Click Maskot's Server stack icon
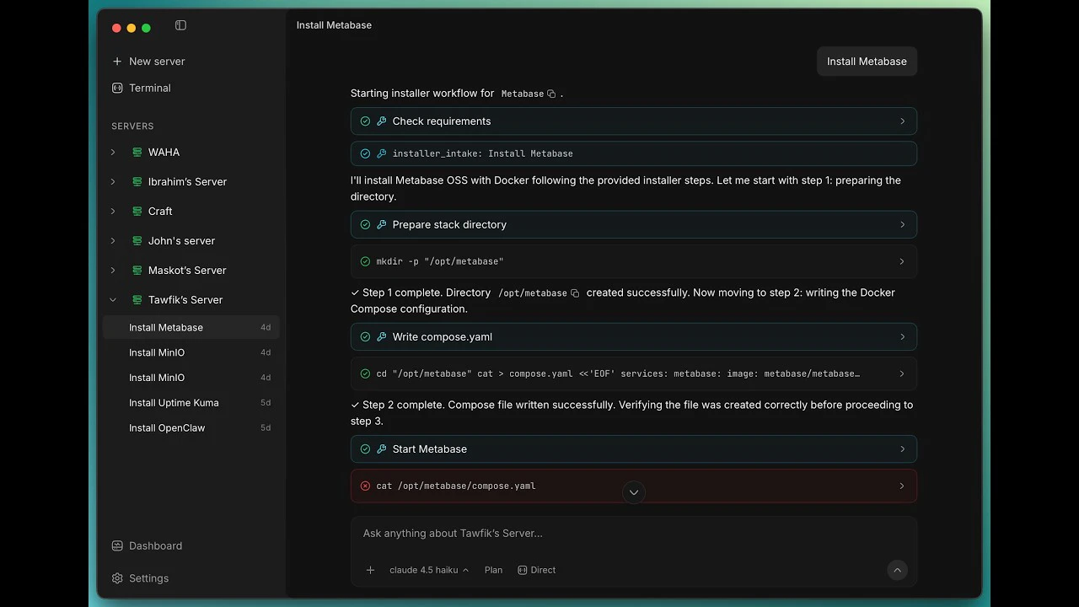The height and width of the screenshot is (607, 1079). click(137, 271)
